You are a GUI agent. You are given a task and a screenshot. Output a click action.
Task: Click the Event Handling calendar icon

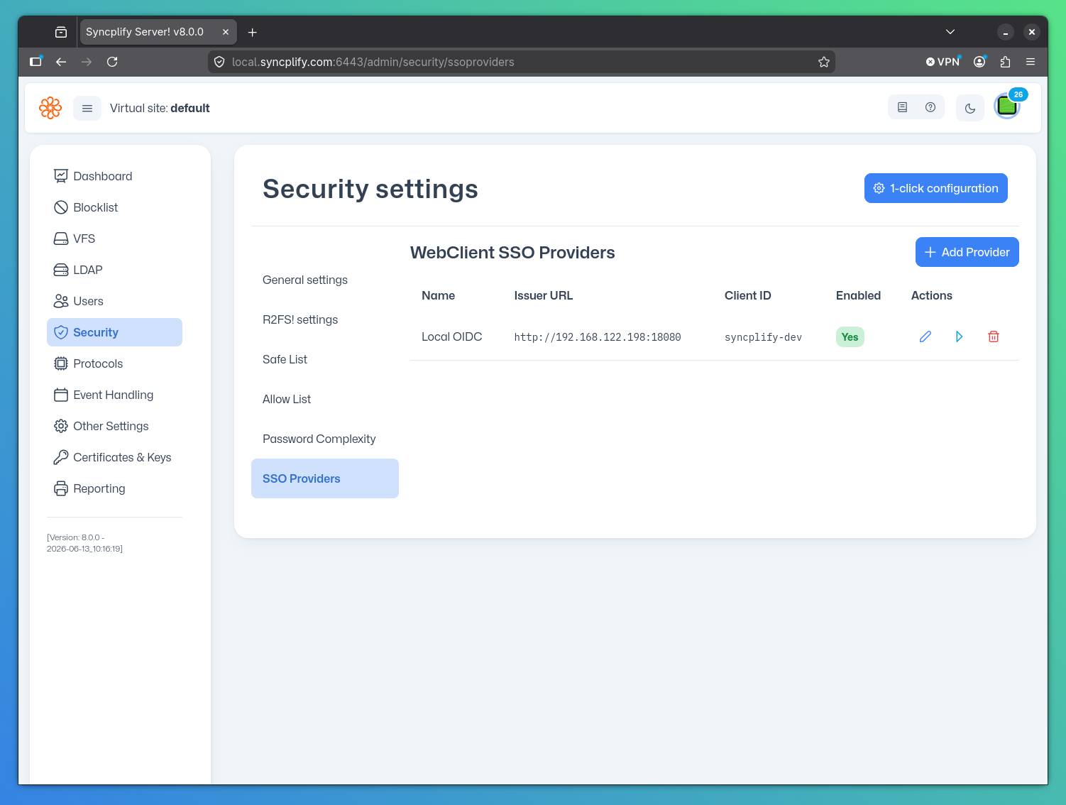point(61,395)
